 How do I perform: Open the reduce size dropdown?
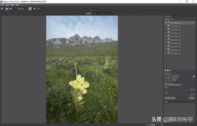point(173,85)
